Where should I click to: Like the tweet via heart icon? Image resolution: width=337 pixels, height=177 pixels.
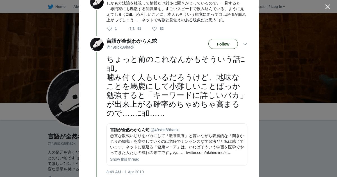tap(154, 29)
